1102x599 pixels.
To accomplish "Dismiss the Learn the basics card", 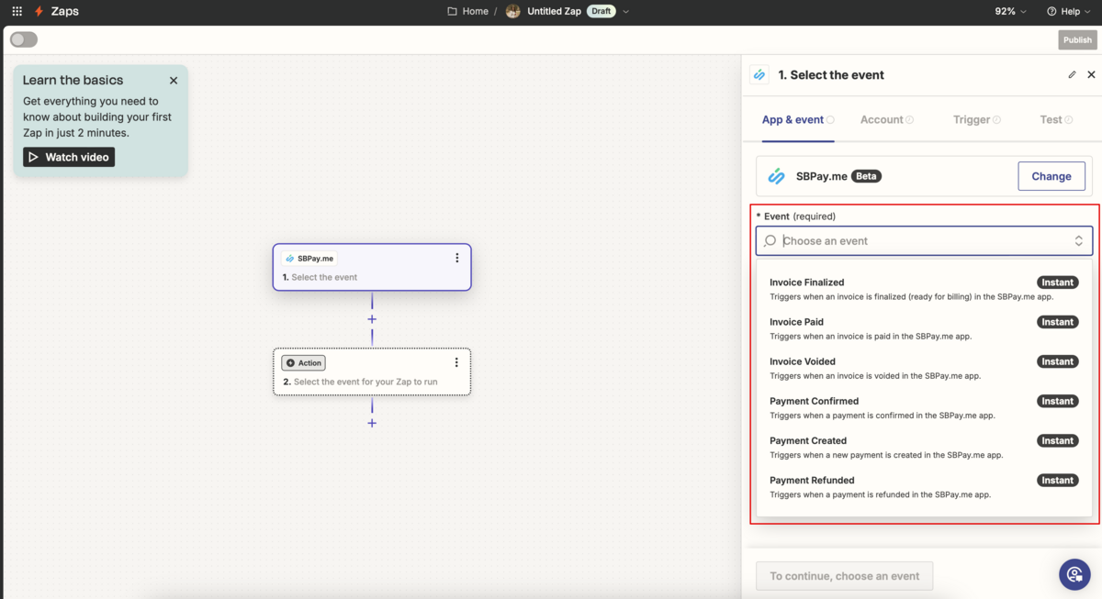I will (x=174, y=81).
